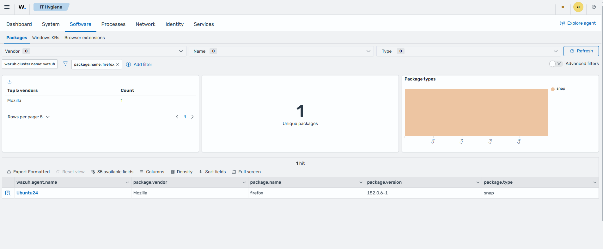Switch to the Services tab
This screenshot has width=603, height=249.
point(204,24)
